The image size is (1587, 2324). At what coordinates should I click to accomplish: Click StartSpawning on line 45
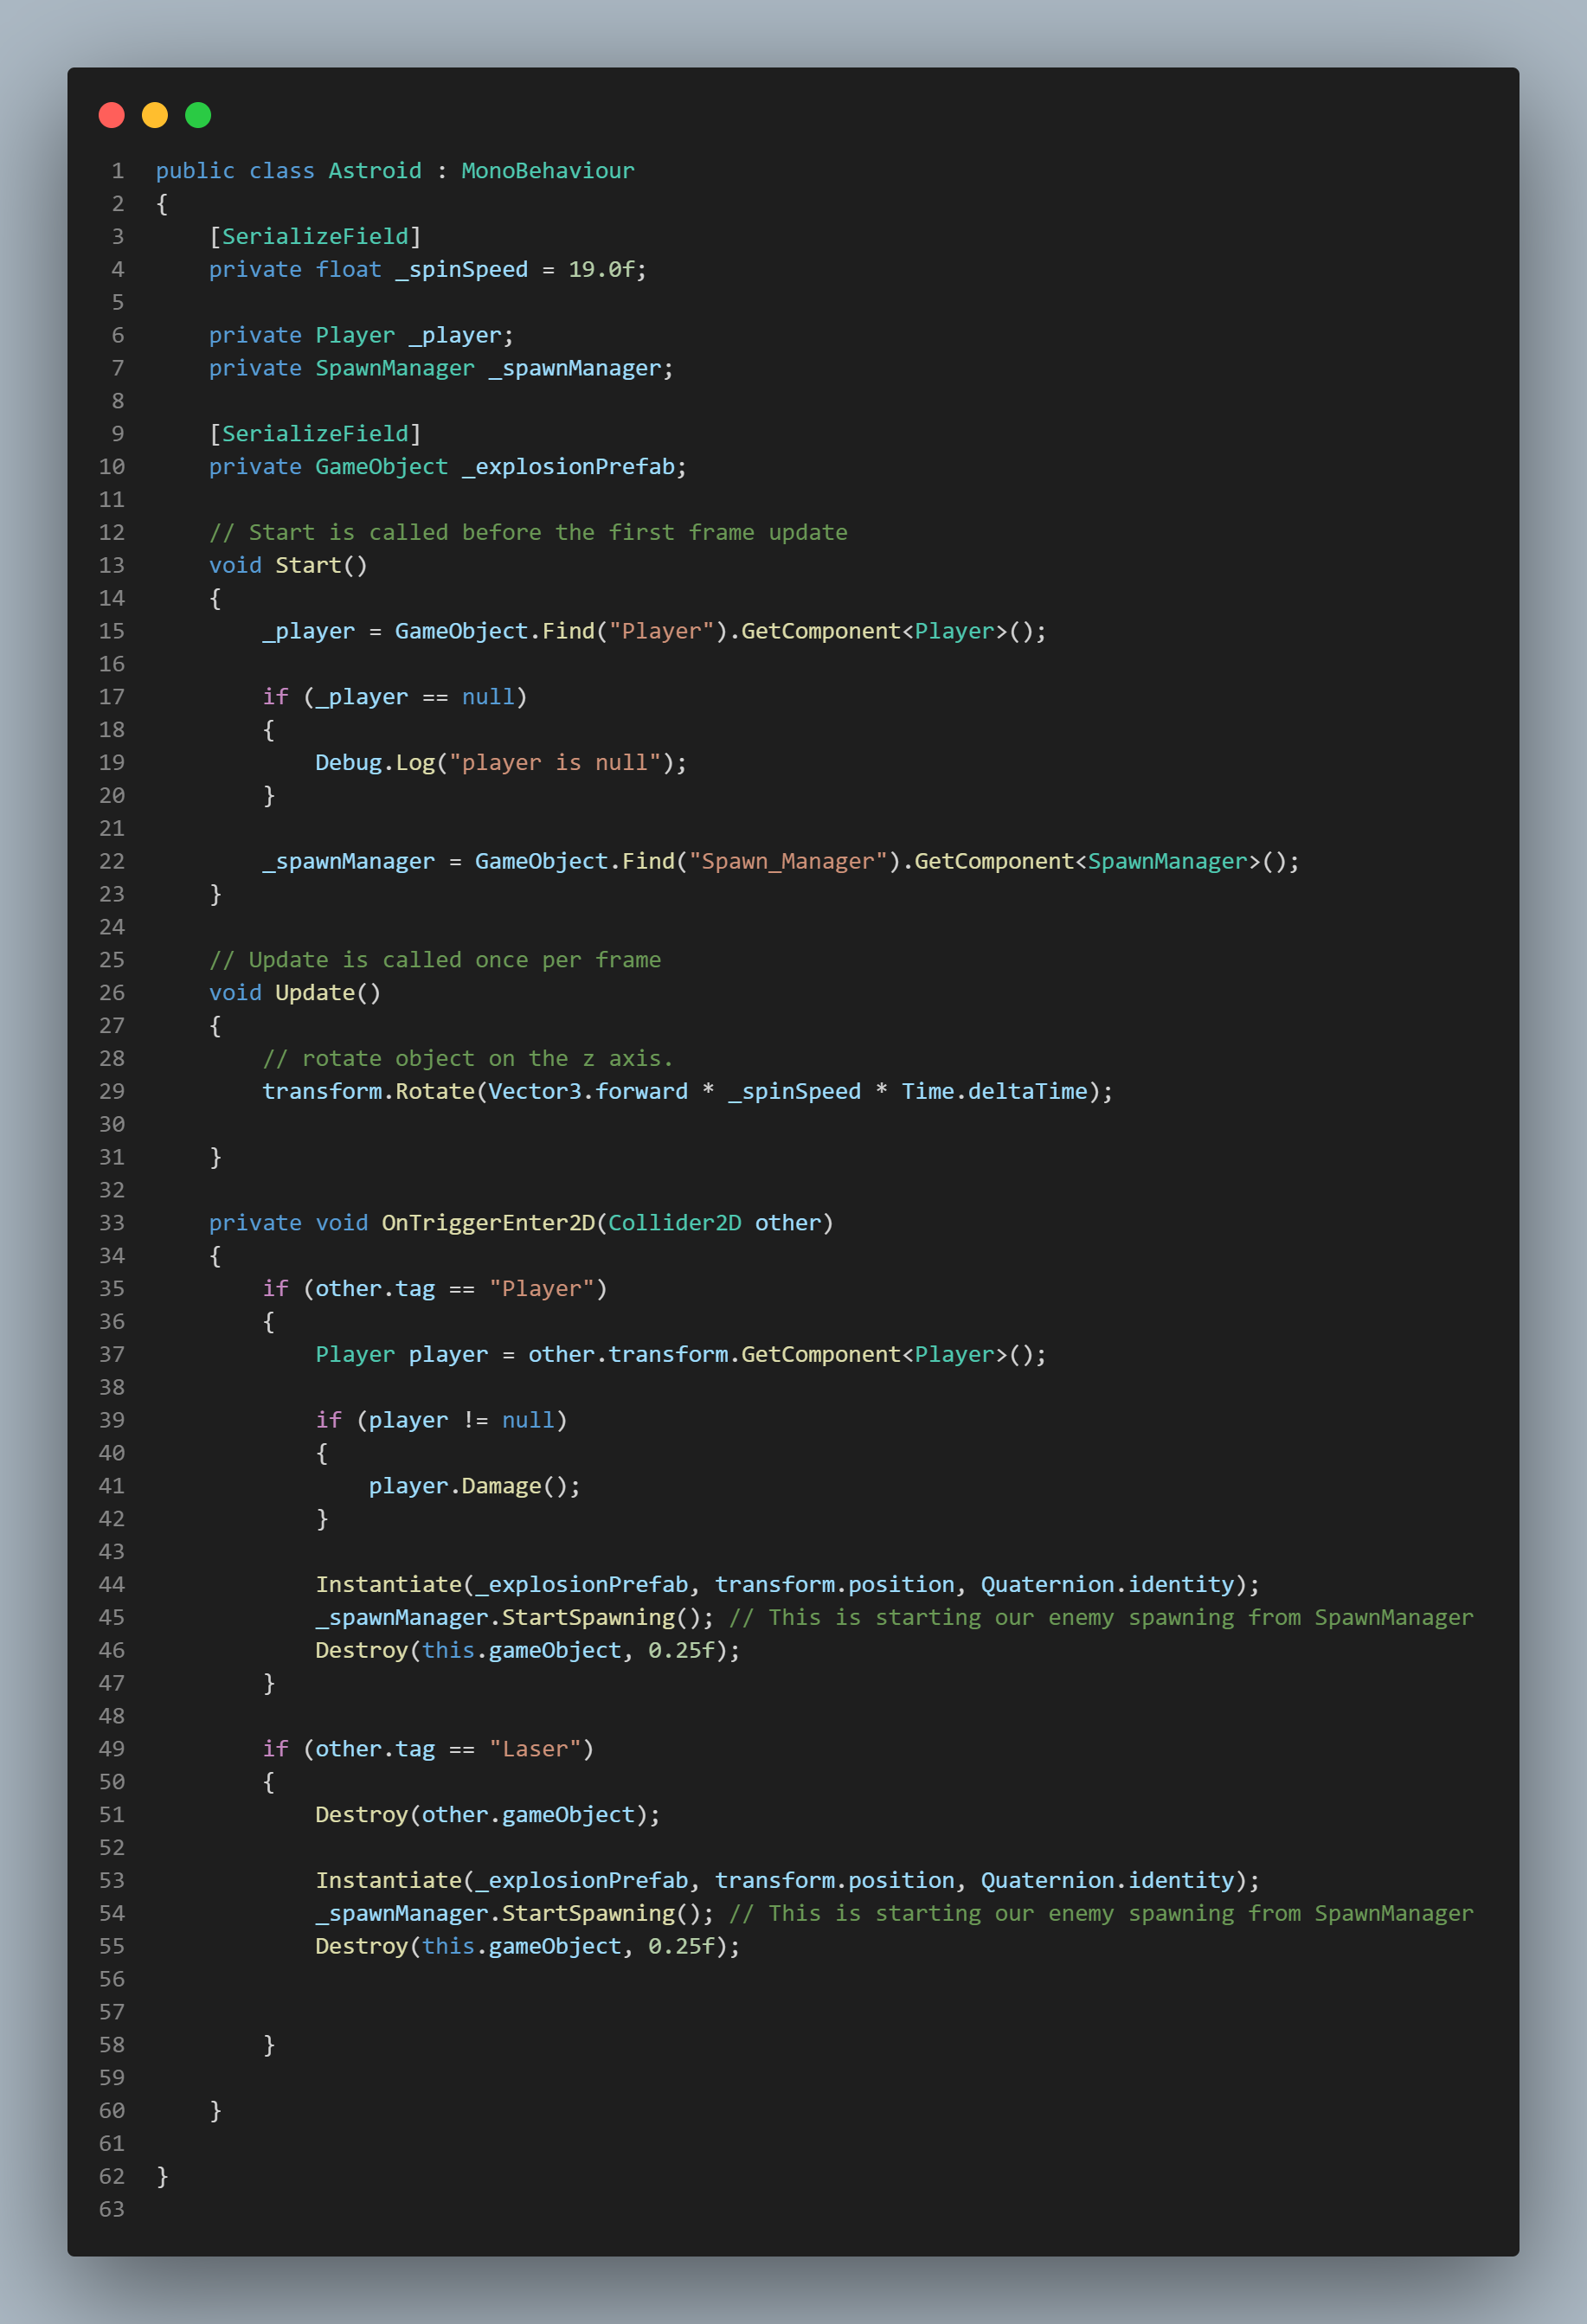click(x=588, y=1618)
